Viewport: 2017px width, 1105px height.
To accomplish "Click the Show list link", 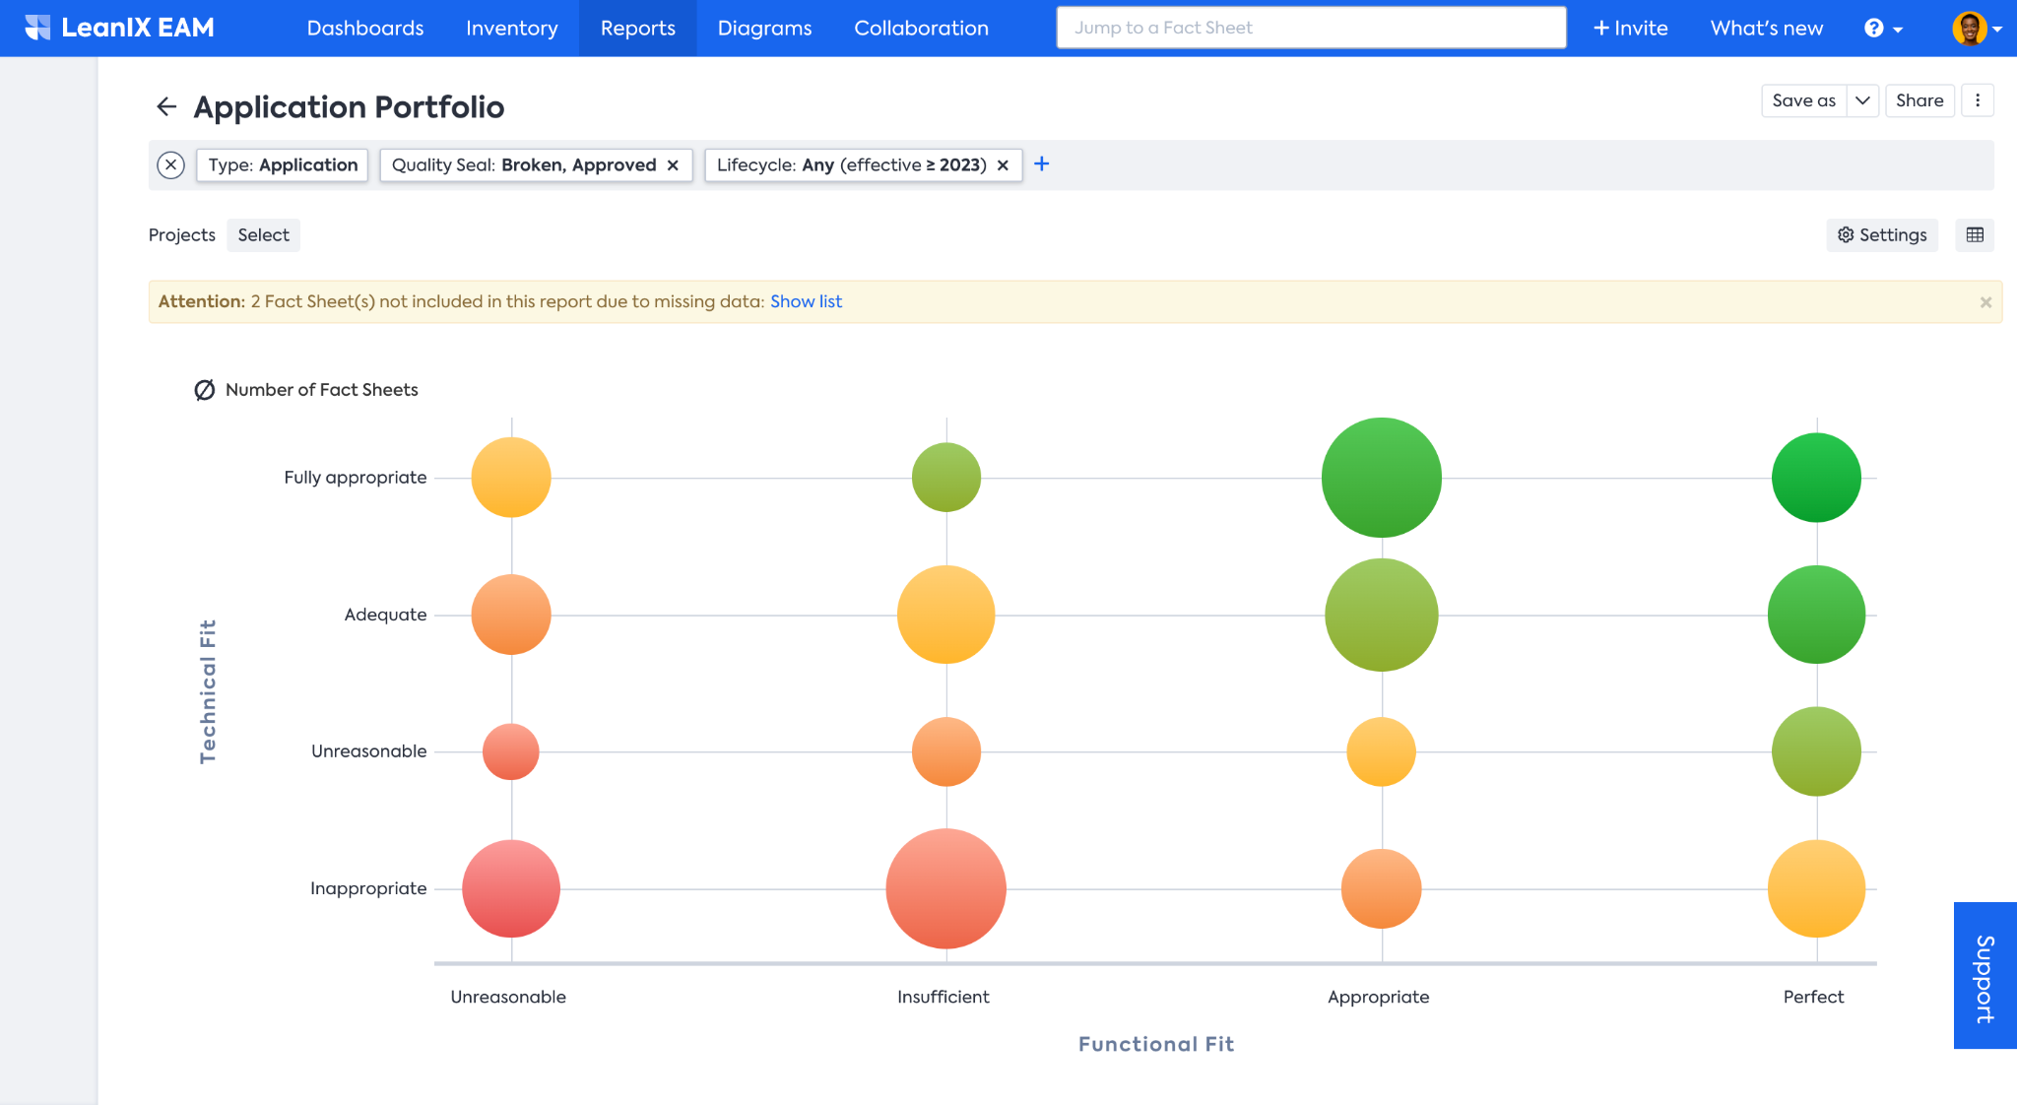I will [806, 302].
